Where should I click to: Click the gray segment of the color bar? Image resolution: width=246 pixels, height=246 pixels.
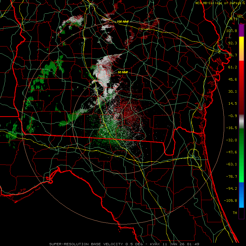pyautogui.click(x=241, y=121)
